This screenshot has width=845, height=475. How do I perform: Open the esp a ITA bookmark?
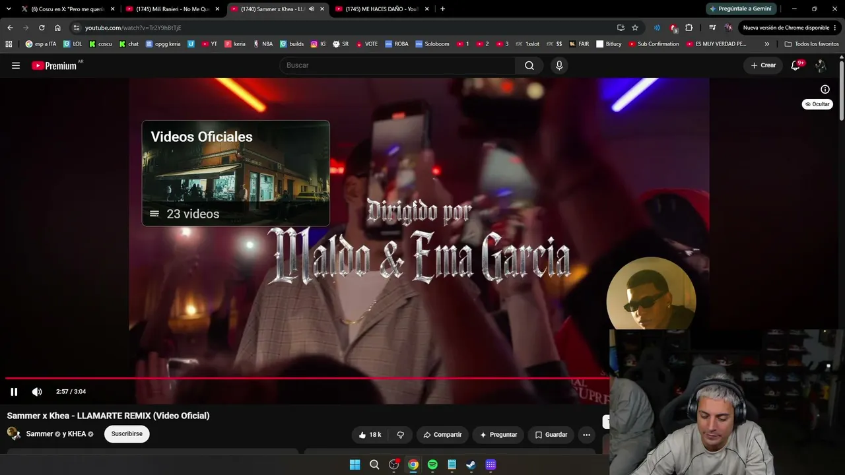click(41, 44)
